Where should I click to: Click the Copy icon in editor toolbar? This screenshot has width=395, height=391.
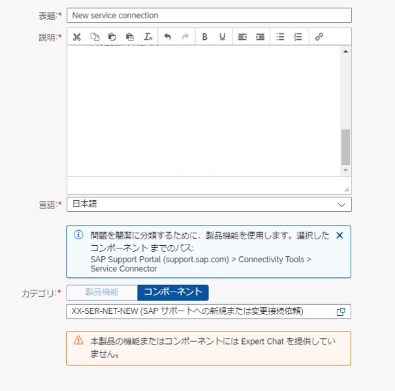[95, 37]
